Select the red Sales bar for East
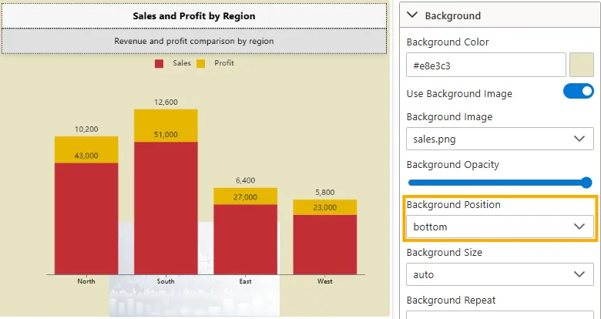 [x=245, y=239]
